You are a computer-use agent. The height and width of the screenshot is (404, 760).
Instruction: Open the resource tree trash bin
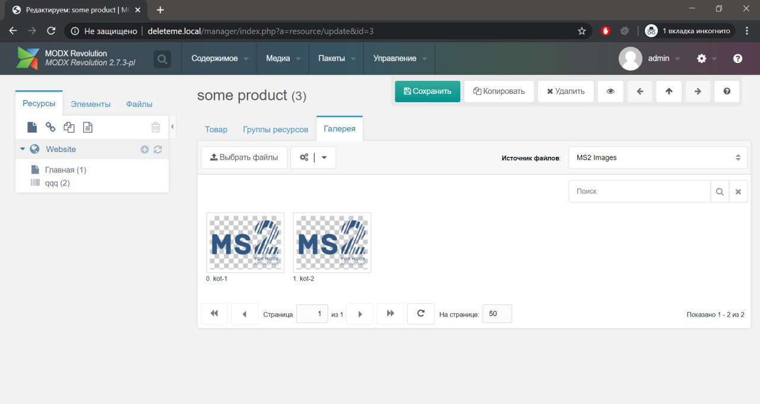[x=156, y=127]
